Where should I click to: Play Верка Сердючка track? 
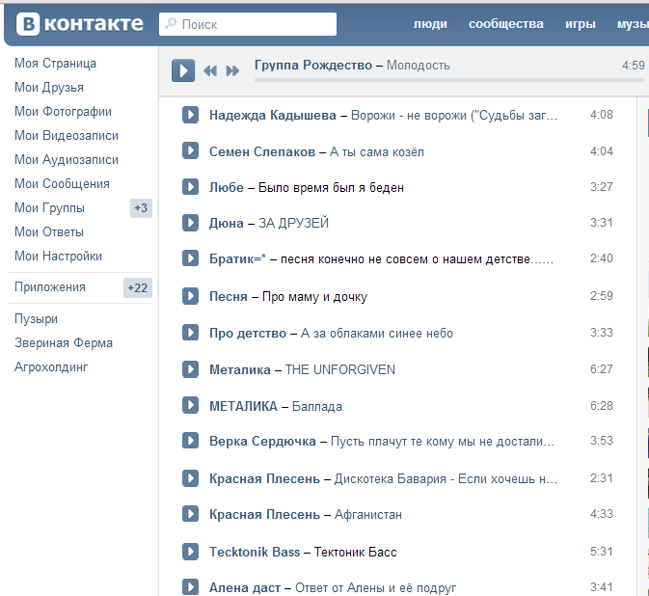191,442
